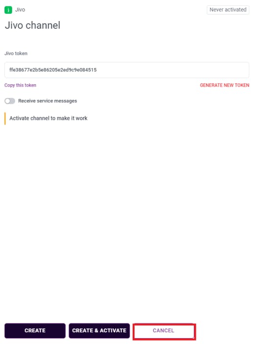Image resolution: width=255 pixels, height=344 pixels.
Task: Click the Receive service messages label
Action: click(x=47, y=101)
